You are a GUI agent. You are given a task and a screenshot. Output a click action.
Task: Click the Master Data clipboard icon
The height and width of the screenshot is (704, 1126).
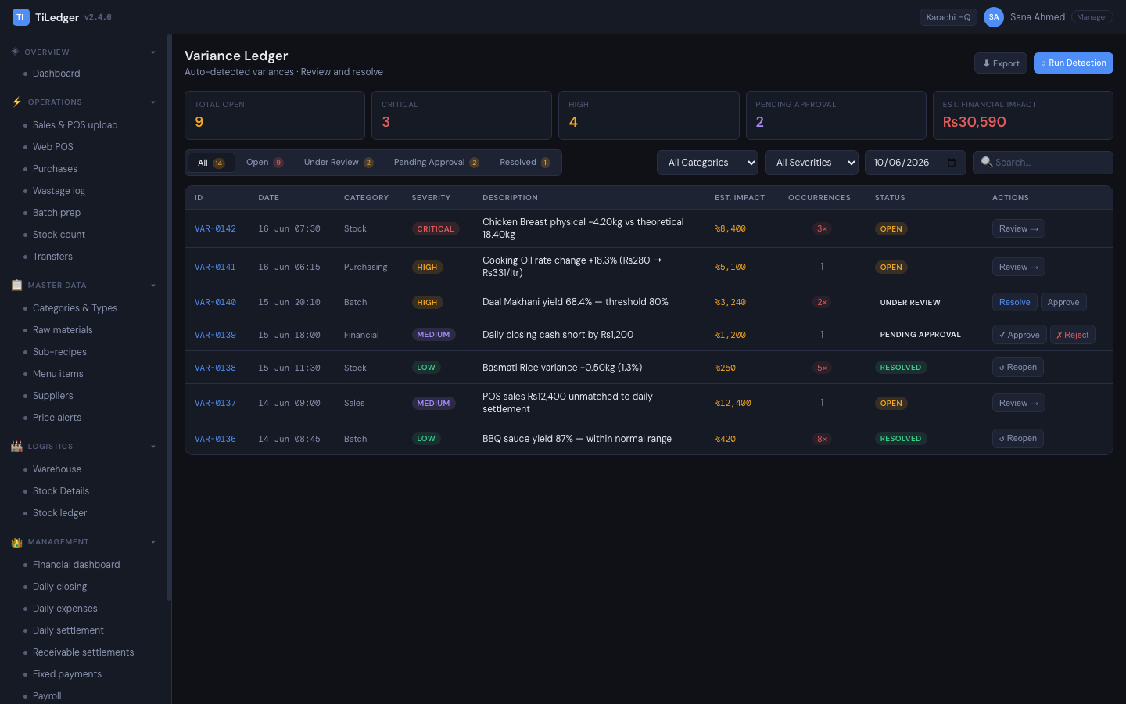click(x=16, y=285)
